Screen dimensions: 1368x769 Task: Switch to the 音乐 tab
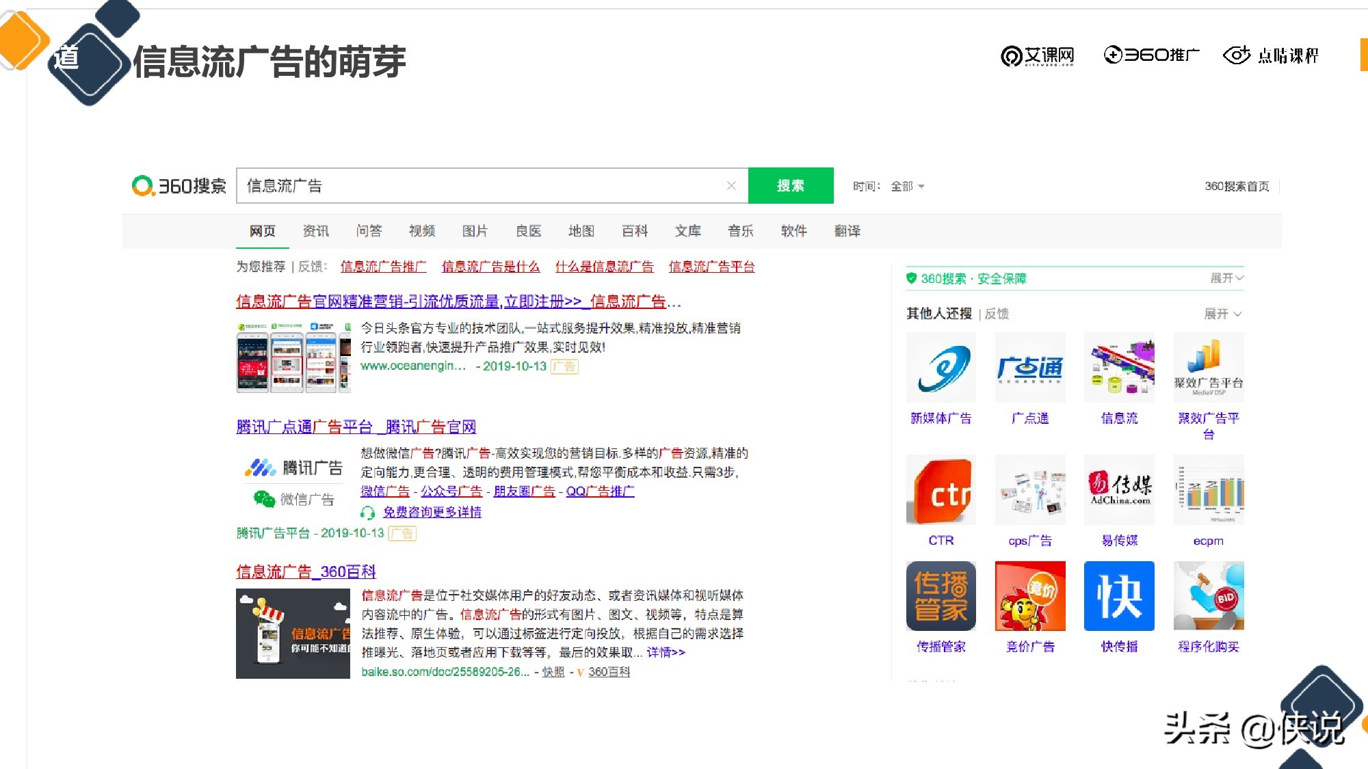click(741, 231)
